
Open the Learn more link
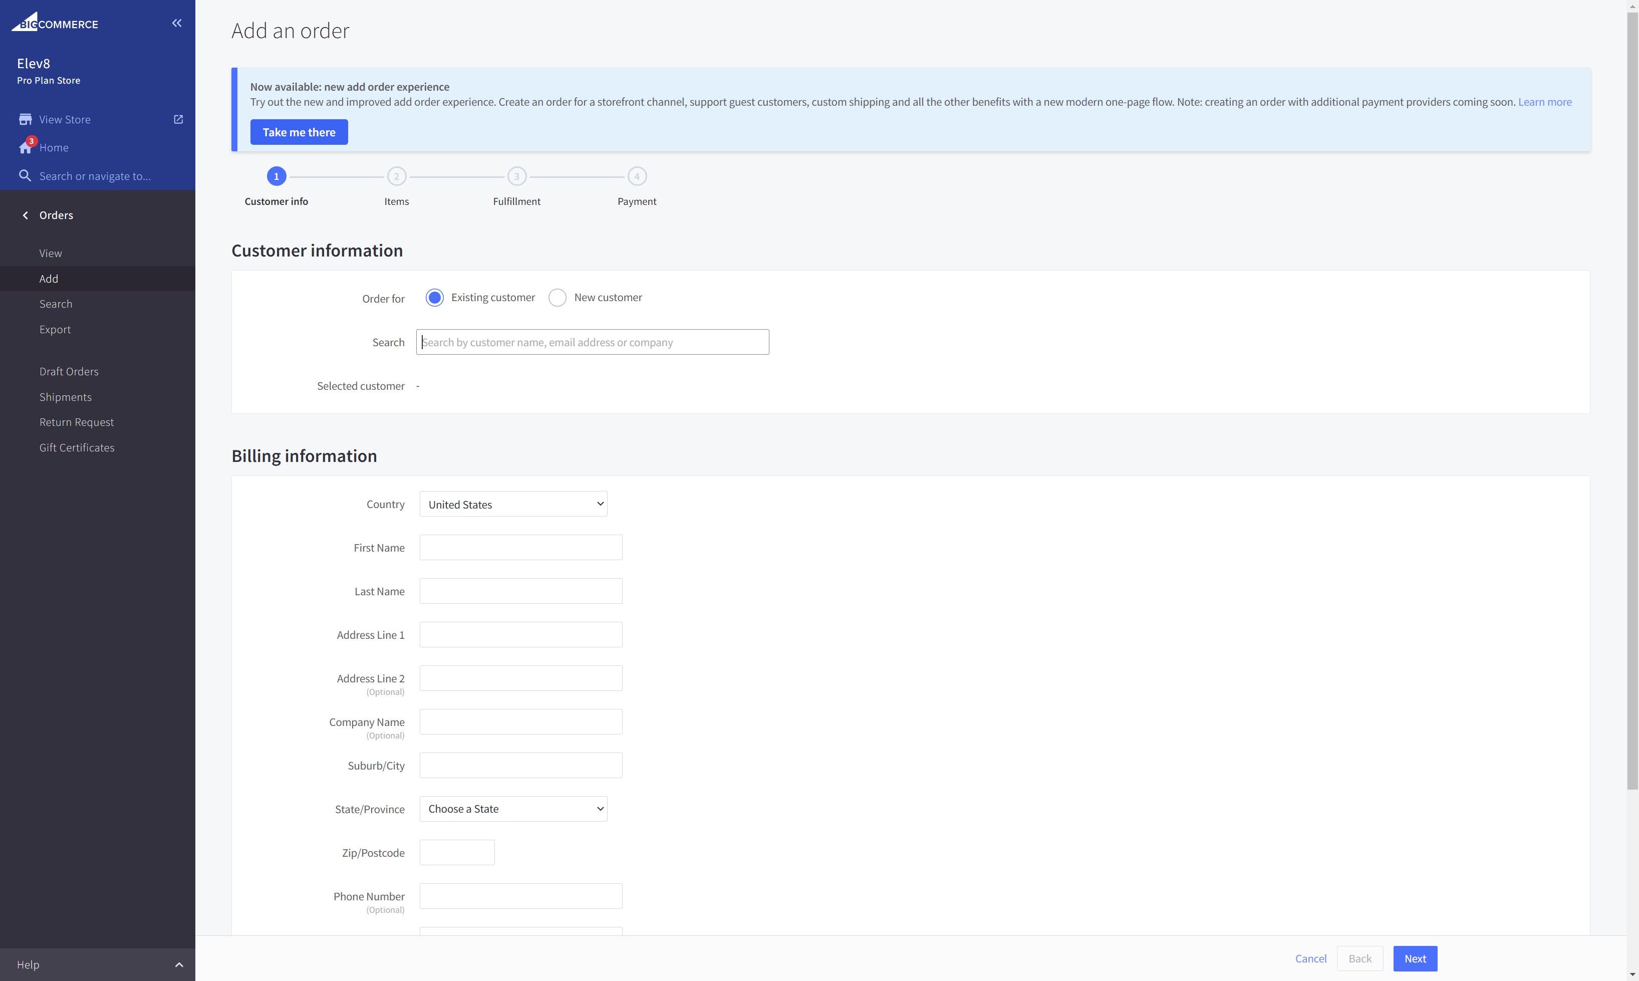(x=1544, y=102)
